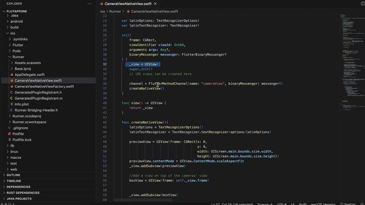Click ruby icon beside Podfile

coord(9,134)
